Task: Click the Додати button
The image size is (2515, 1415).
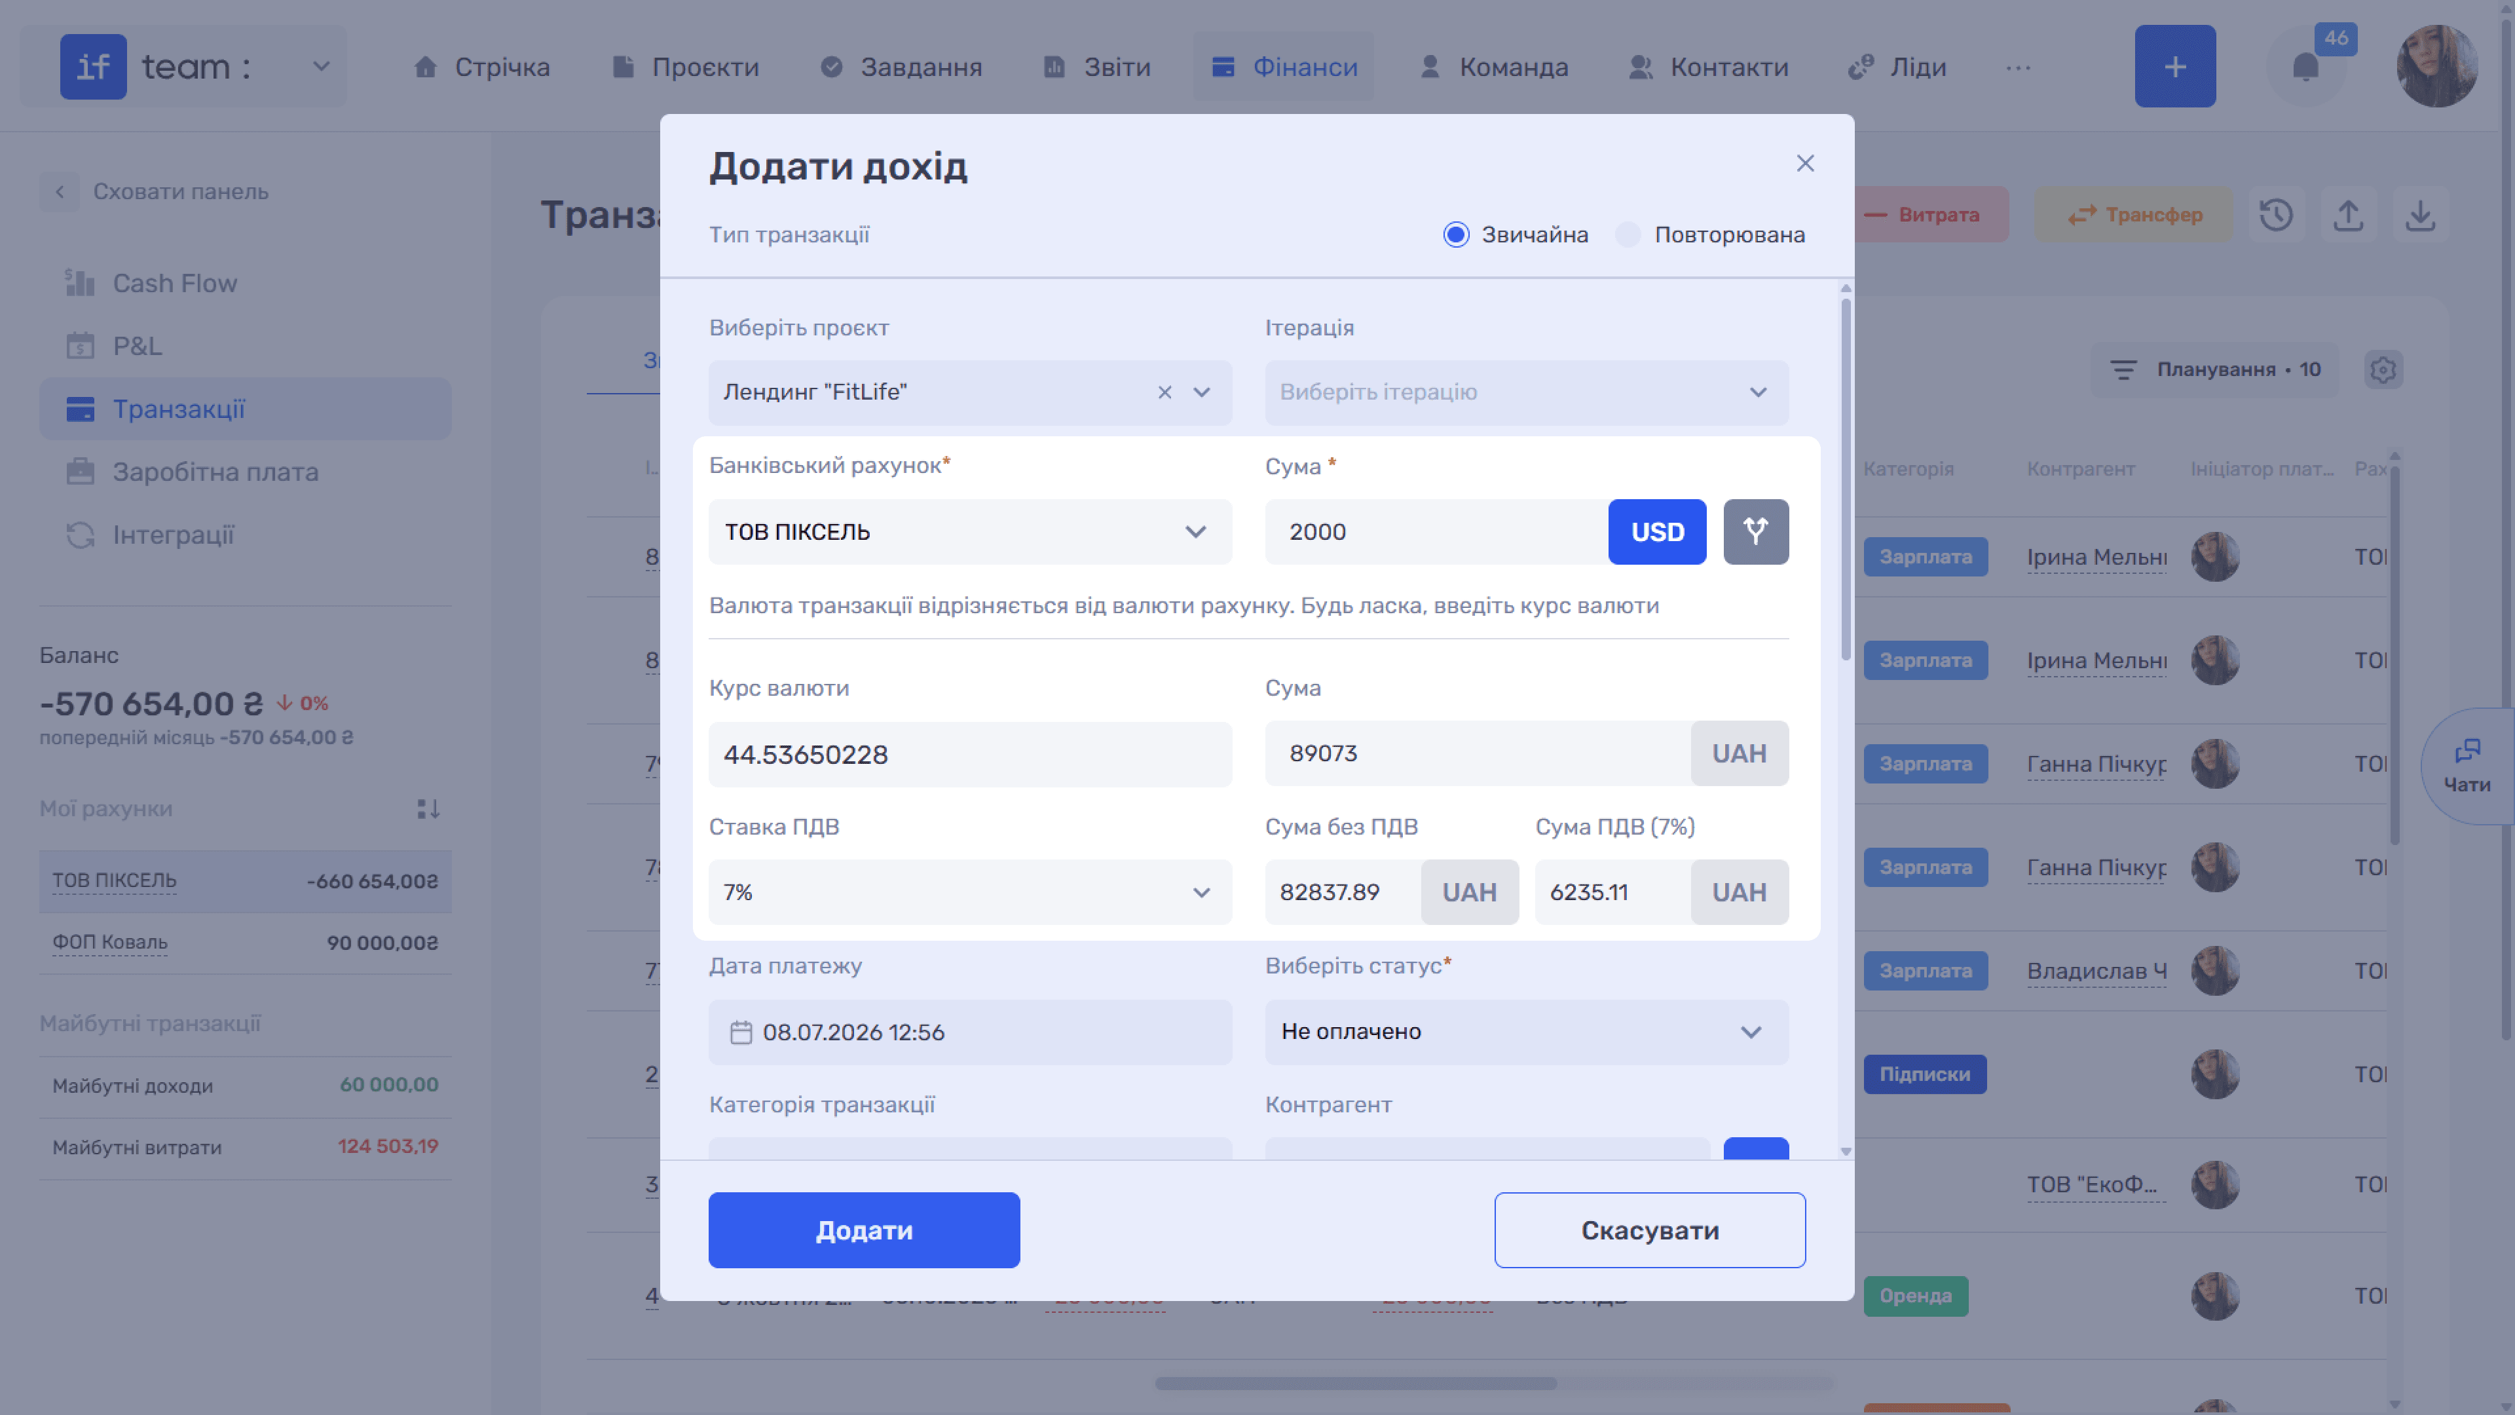Action: point(864,1230)
